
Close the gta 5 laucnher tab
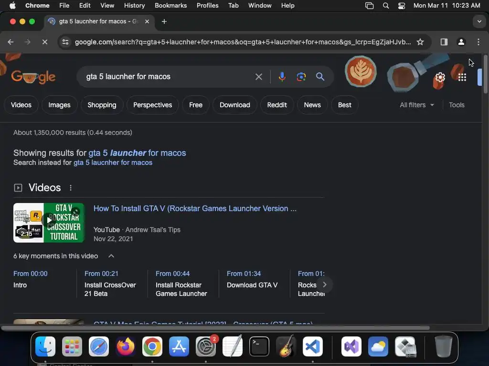(x=147, y=21)
